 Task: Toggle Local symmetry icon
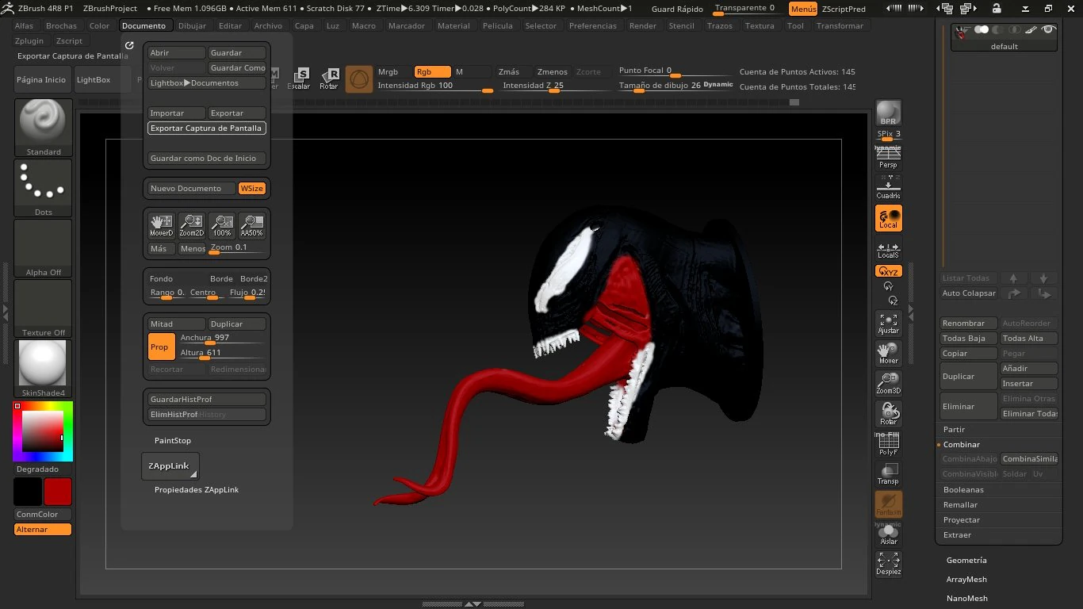888,218
